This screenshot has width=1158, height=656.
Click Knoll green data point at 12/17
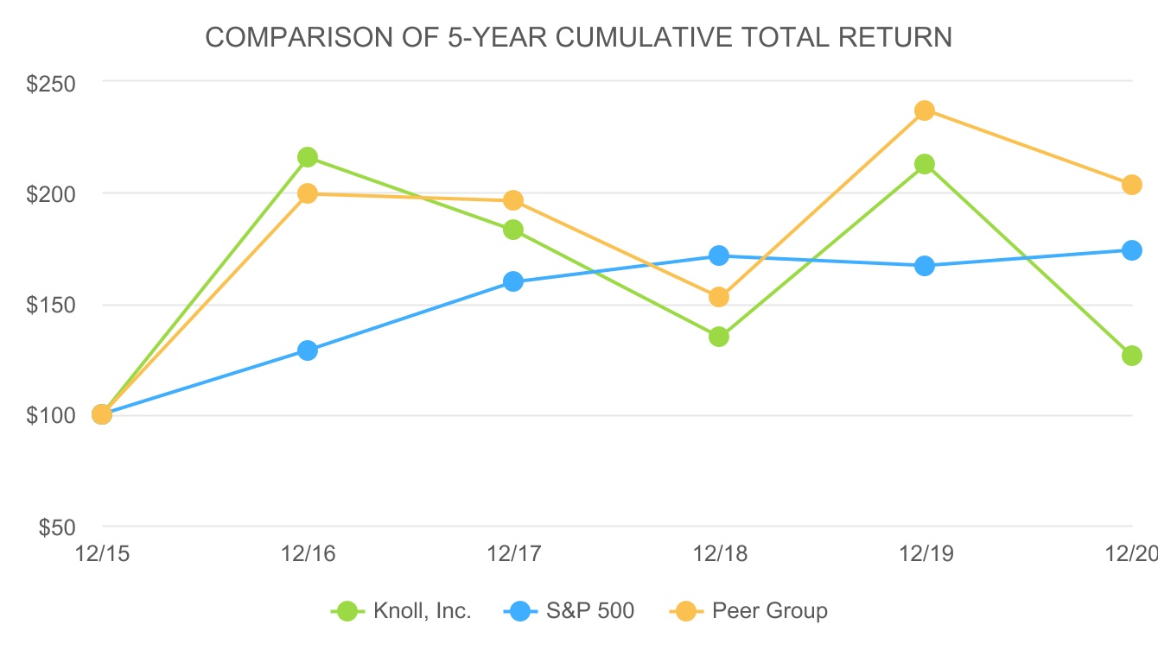tap(513, 230)
